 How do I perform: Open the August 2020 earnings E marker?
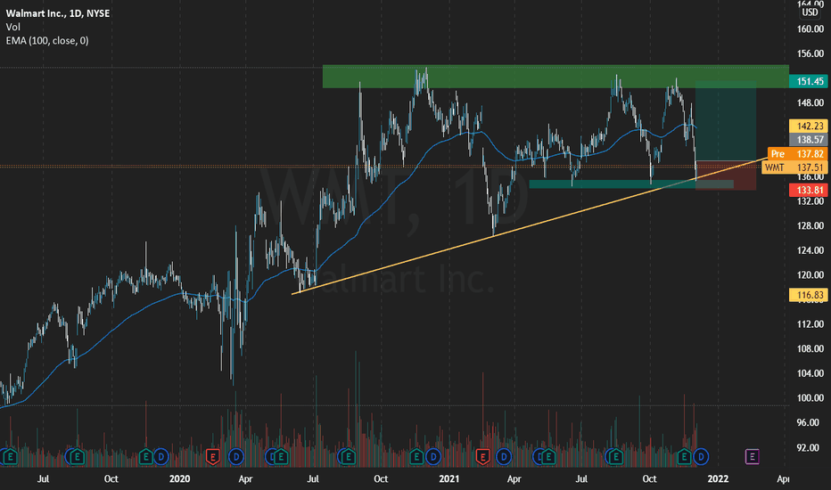pyautogui.click(x=348, y=456)
